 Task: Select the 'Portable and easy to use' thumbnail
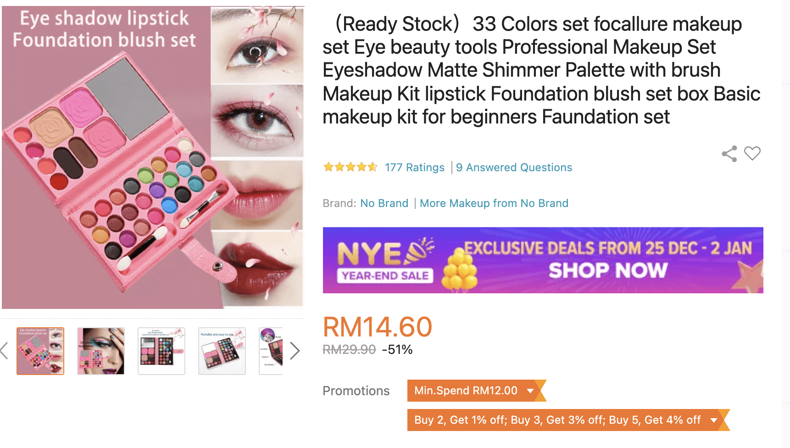(222, 351)
